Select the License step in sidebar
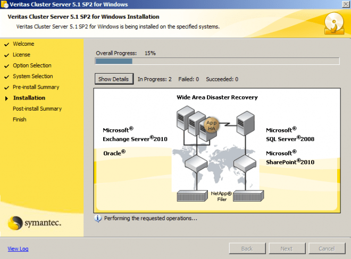351x259 pixels. click(21, 55)
